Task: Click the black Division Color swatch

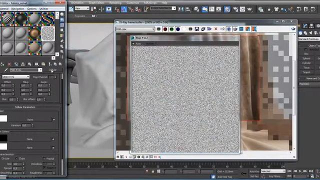Action: [x=3, y=138]
